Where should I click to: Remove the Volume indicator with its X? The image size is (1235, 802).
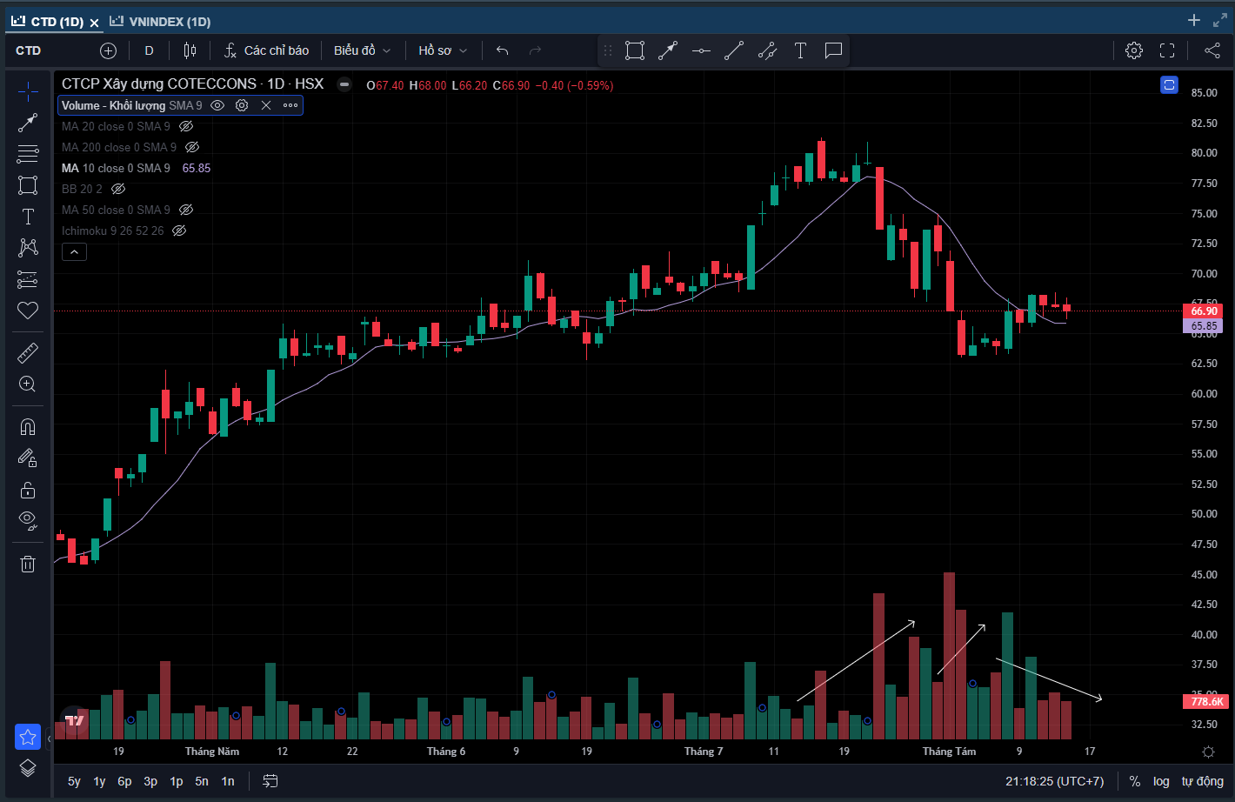pos(266,105)
